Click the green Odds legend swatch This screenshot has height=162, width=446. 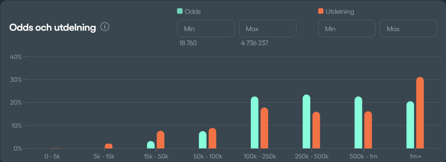[180, 11]
